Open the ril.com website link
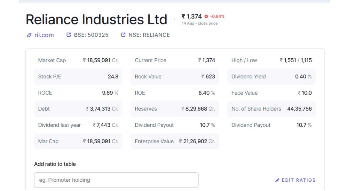 click(44, 35)
